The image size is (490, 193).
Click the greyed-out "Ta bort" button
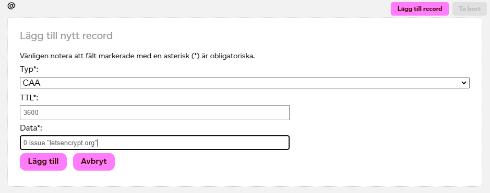tap(469, 9)
